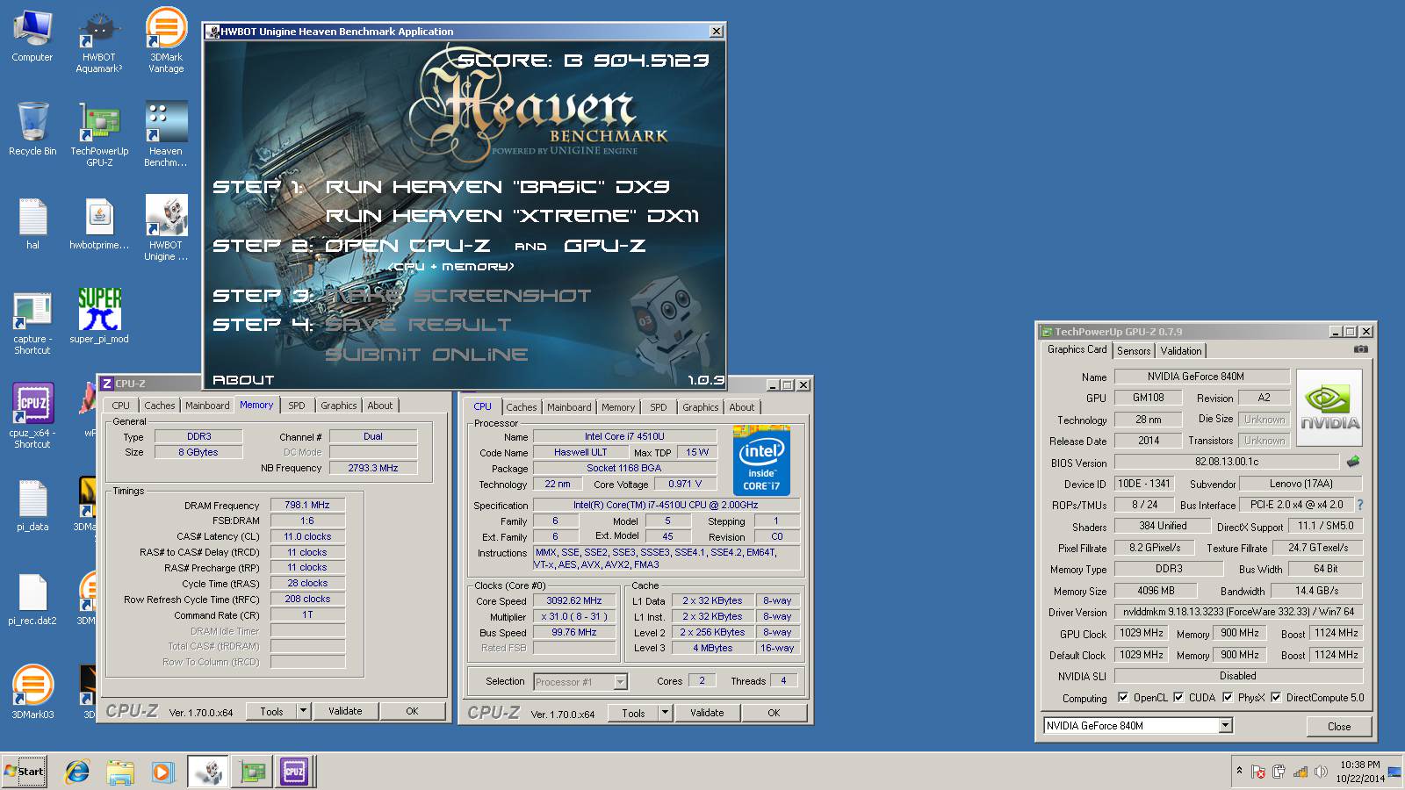Open the Computer desktop icon
The width and height of the screenshot is (1405, 790).
tap(32, 37)
